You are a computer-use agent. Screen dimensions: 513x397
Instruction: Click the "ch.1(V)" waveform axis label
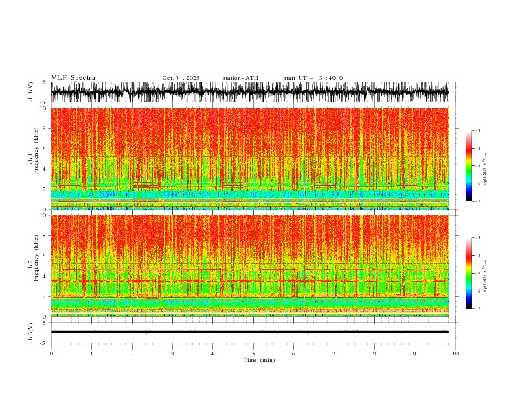click(31, 92)
